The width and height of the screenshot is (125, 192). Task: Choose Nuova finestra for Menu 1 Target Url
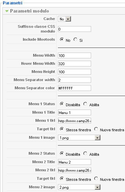pos(96,129)
